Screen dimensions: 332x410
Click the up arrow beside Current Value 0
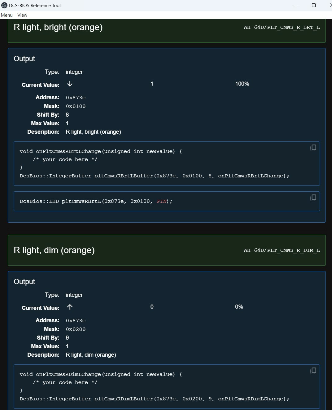click(70, 307)
